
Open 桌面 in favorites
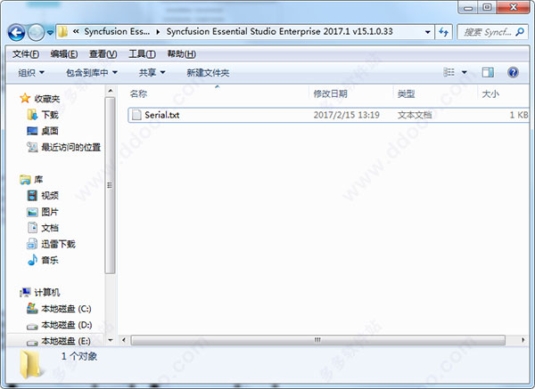coord(50,131)
